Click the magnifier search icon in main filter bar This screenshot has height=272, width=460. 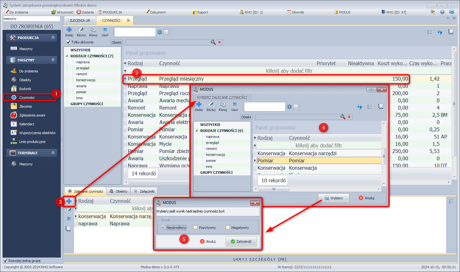pos(213,42)
